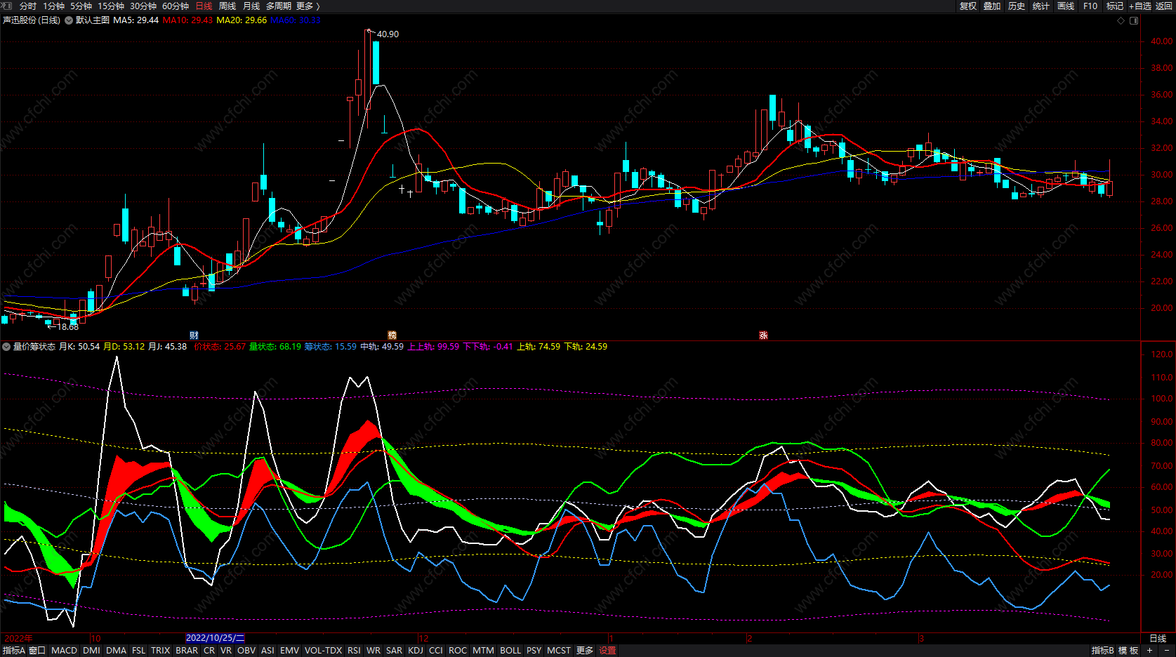1176x657 pixels.
Task: Select the 日线 daily timeframe
Action: click(x=204, y=6)
